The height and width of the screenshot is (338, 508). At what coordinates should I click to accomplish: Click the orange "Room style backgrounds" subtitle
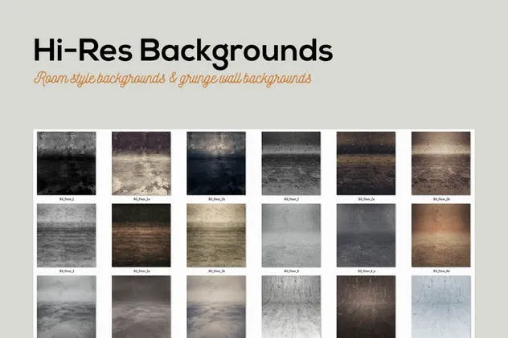pos(172,79)
